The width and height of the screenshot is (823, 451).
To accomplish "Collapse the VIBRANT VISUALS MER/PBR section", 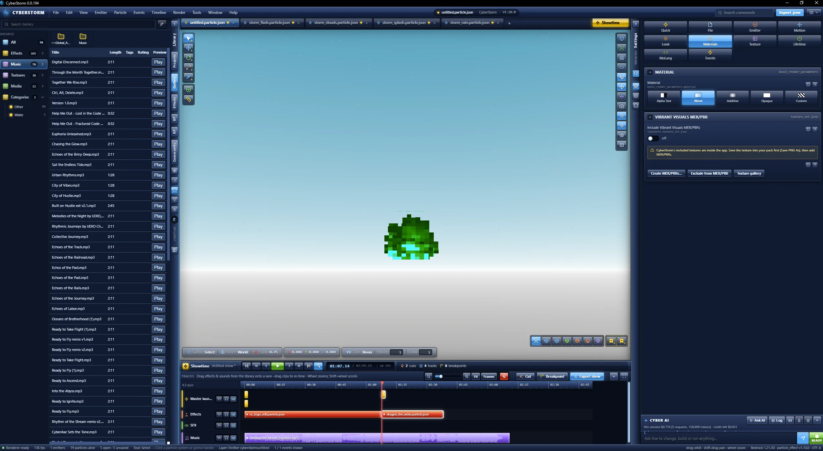I will [650, 117].
